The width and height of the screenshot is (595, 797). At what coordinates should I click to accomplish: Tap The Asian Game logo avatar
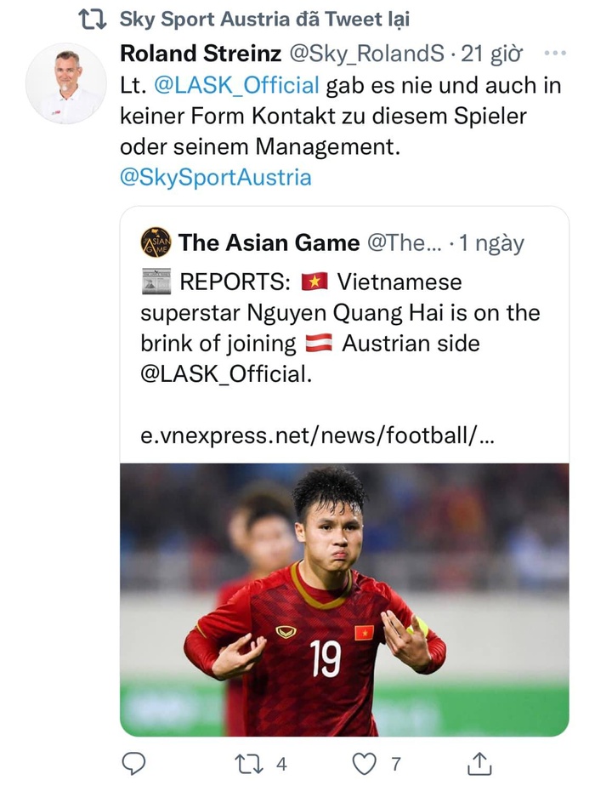156,242
